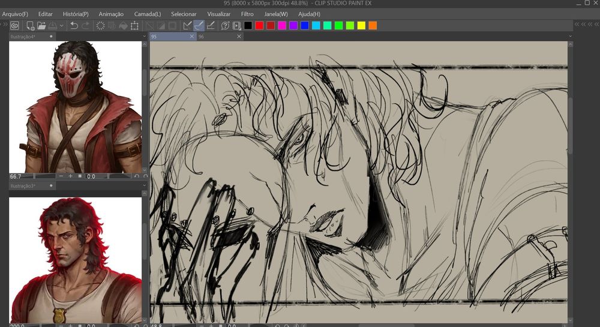This screenshot has height=327, width=600.
Task: Click the Clear layer dotted circle icon
Action: tap(101, 26)
